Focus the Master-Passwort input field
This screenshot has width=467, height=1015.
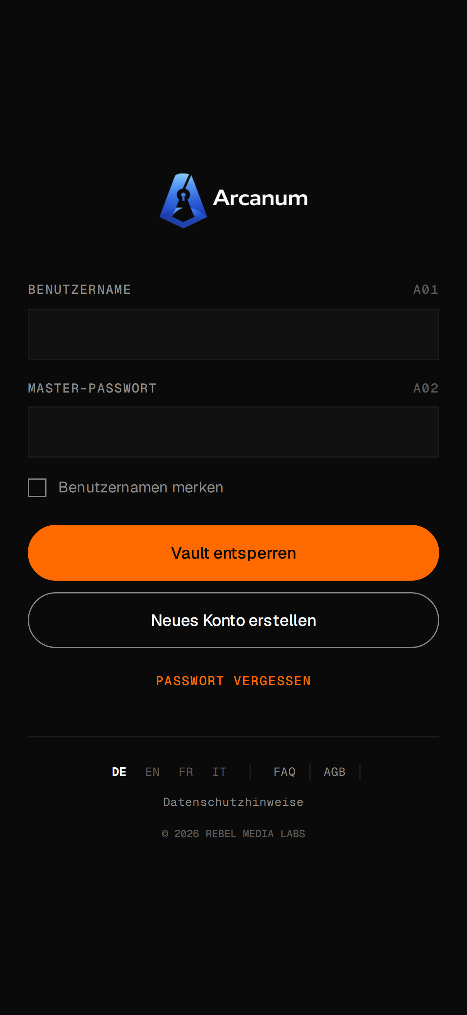pyautogui.click(x=233, y=432)
